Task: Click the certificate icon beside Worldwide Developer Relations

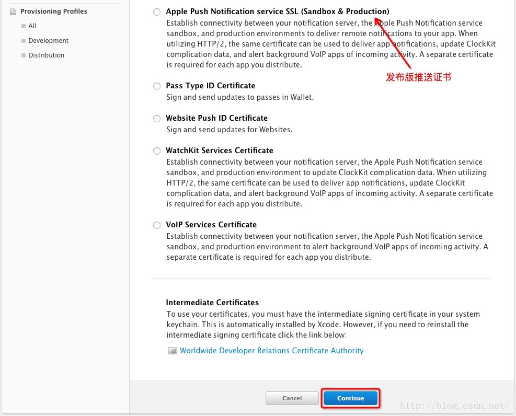Action: point(173,351)
